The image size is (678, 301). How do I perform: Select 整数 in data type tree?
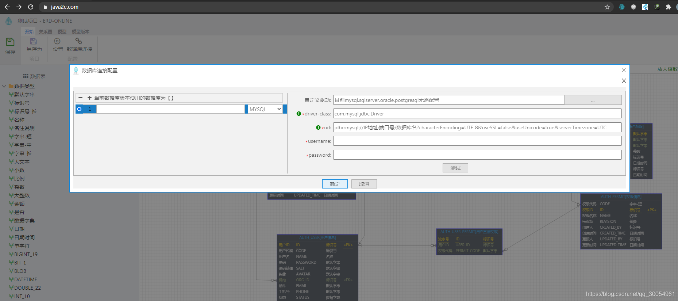19,187
